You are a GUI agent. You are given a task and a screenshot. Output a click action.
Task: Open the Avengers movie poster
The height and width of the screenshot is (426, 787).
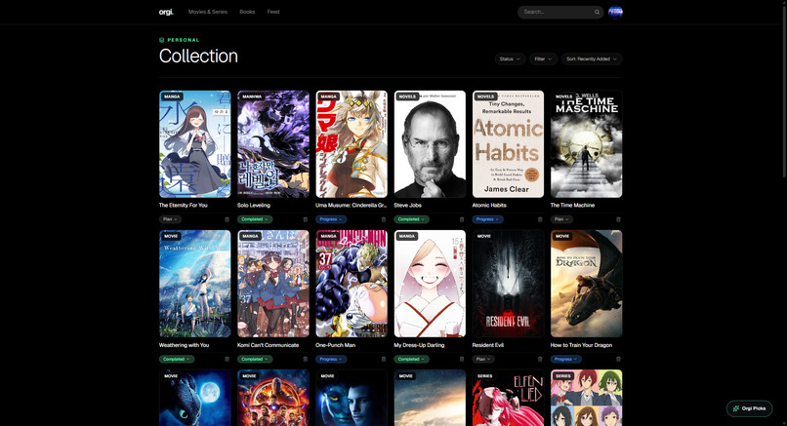(273, 398)
